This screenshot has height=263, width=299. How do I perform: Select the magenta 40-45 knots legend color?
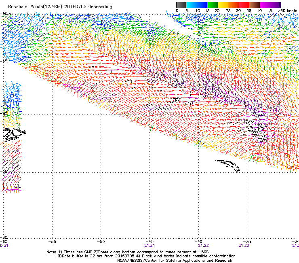[265, 5]
